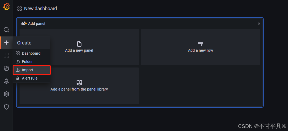The width and height of the screenshot is (288, 131).
Task: Click the Add panel header icon
Action: (24, 24)
